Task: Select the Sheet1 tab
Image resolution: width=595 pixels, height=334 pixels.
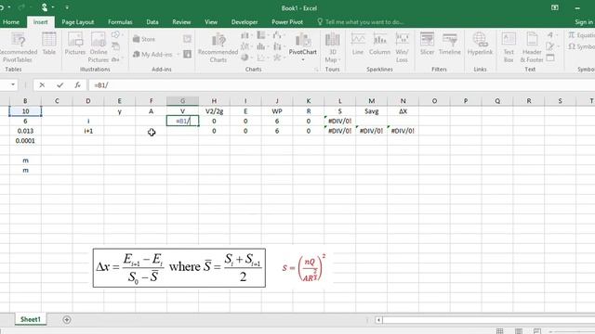Action: tap(31, 319)
